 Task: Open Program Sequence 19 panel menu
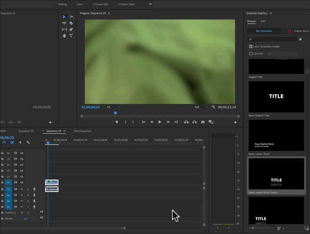point(109,13)
